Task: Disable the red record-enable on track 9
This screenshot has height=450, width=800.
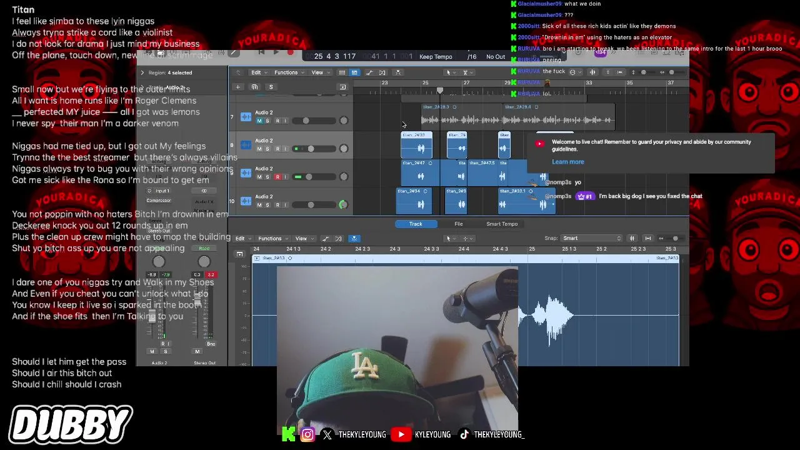Action: click(x=277, y=177)
